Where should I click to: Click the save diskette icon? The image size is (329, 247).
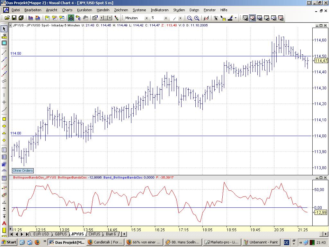(14, 18)
